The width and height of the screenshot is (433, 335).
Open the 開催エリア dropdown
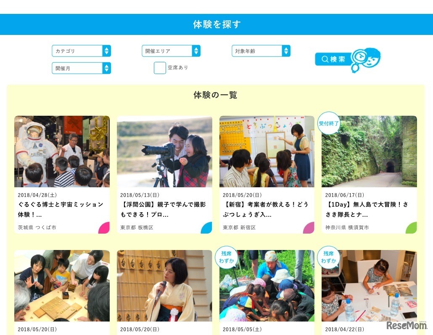(171, 51)
